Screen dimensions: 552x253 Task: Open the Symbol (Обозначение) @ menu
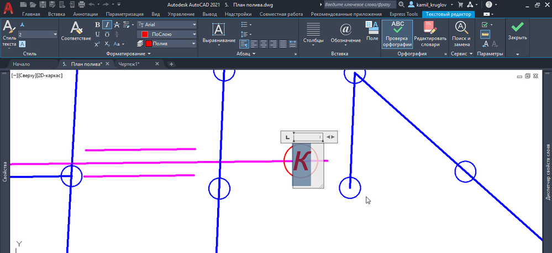345,34
